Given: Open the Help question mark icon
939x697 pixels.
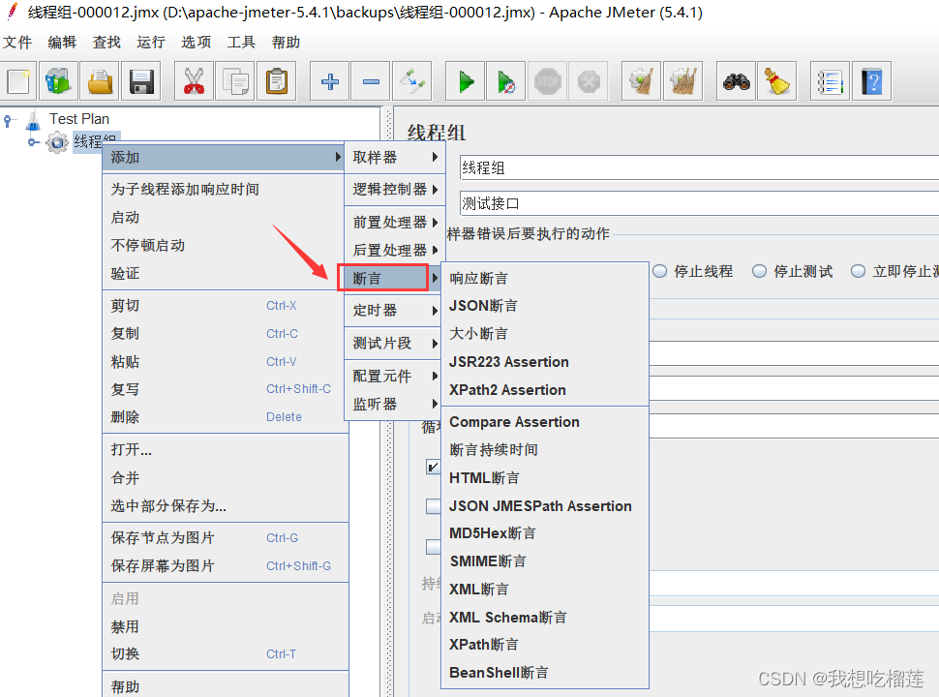Looking at the screenshot, I should tap(871, 81).
